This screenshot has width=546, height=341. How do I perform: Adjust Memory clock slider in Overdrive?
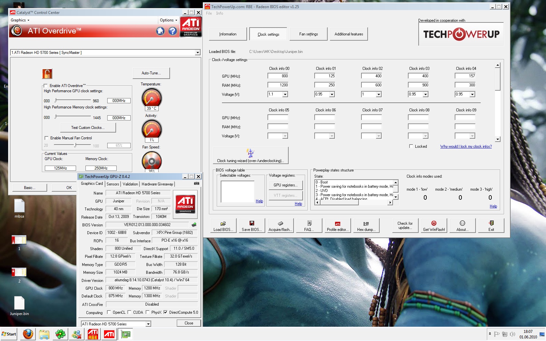pyautogui.click(x=56, y=117)
